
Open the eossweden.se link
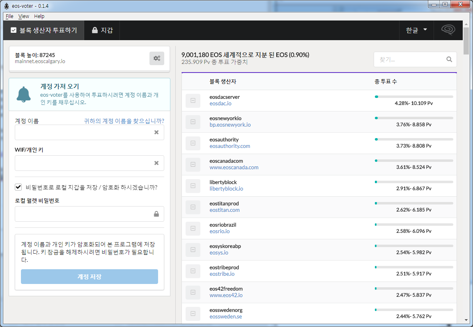[226, 316]
